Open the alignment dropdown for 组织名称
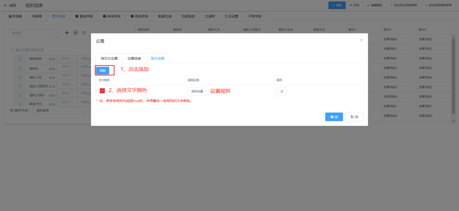This screenshot has width=459, height=211. pos(67,59)
